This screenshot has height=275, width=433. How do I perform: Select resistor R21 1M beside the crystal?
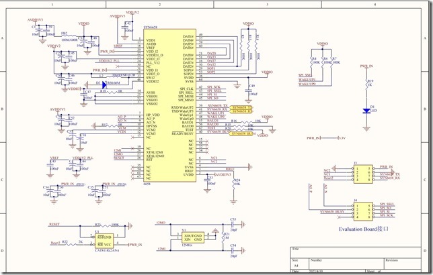click(x=223, y=237)
